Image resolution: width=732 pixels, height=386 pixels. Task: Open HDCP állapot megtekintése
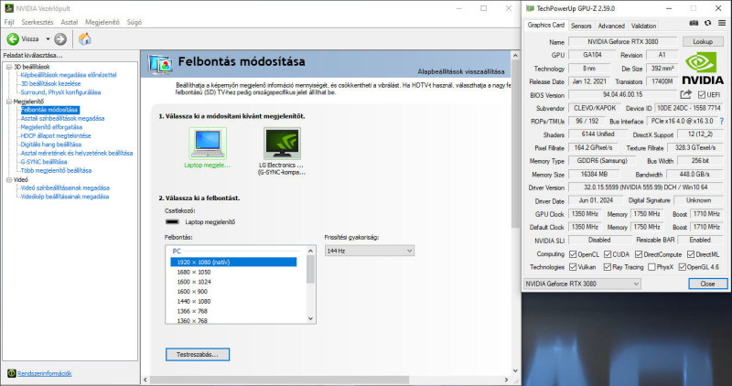tap(56, 135)
